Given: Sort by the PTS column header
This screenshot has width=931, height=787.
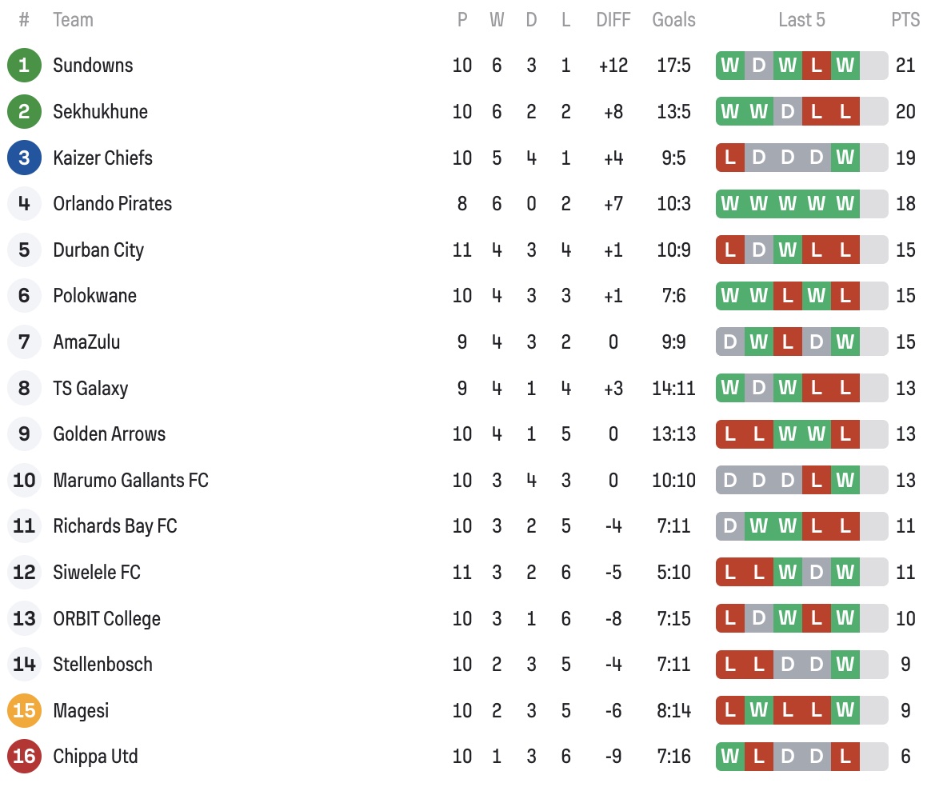Looking at the screenshot, I should [x=905, y=20].
